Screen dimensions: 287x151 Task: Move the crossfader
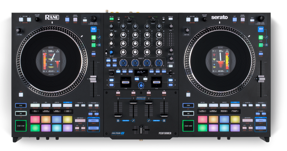141,130
